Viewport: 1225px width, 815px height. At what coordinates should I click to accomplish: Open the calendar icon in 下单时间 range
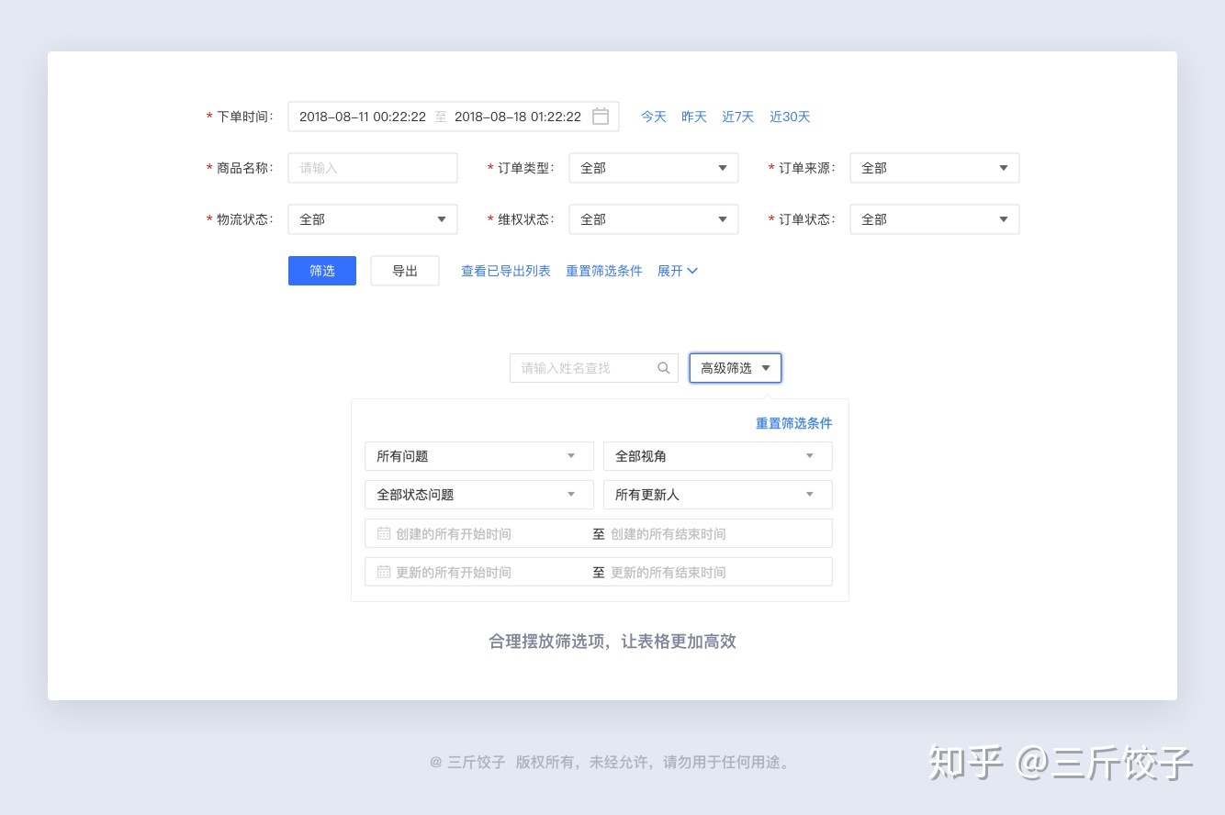tap(600, 117)
